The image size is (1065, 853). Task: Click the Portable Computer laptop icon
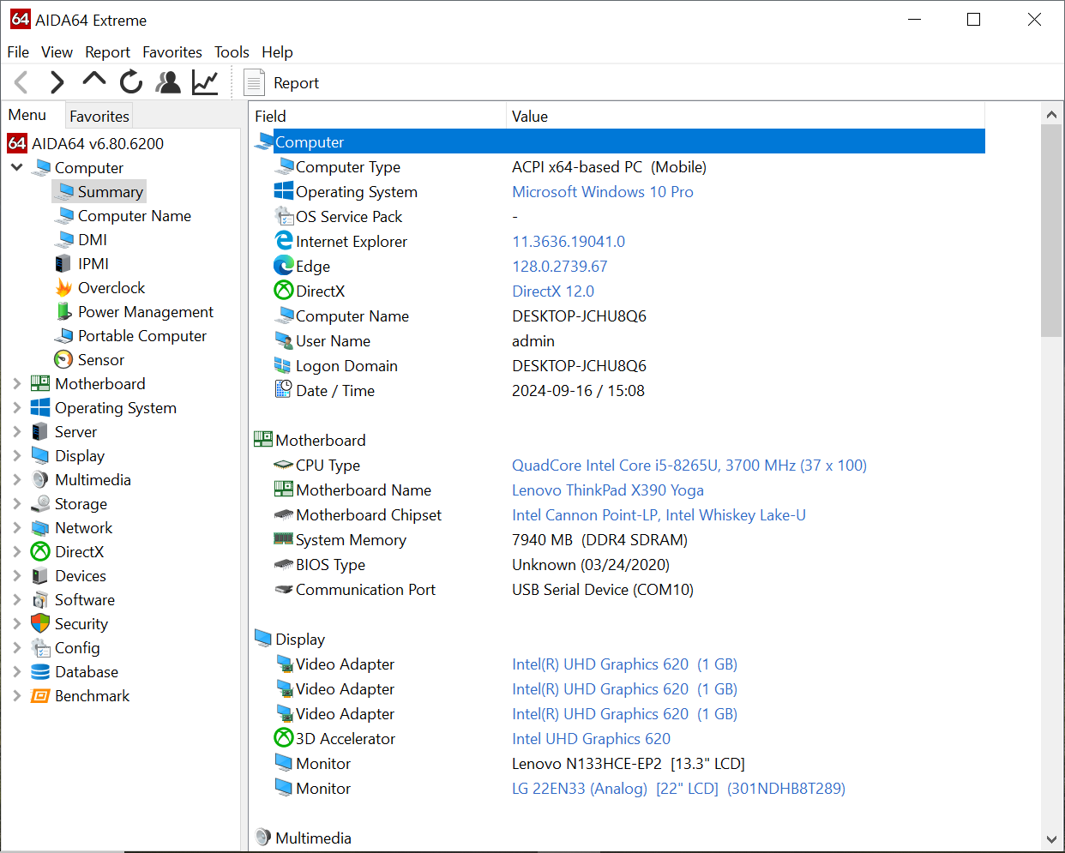tap(63, 335)
